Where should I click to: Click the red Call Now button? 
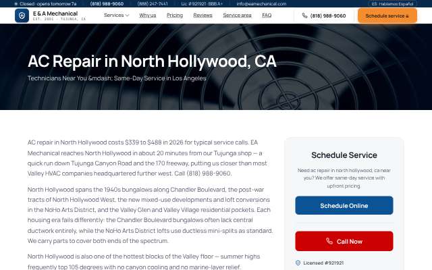pyautogui.click(x=344, y=242)
